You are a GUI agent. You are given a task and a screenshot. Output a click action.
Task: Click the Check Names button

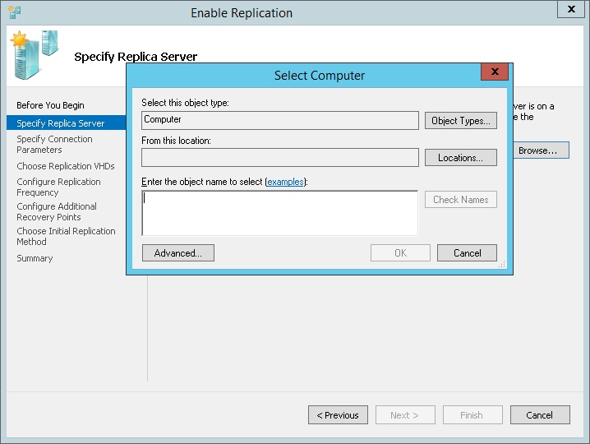tap(460, 200)
